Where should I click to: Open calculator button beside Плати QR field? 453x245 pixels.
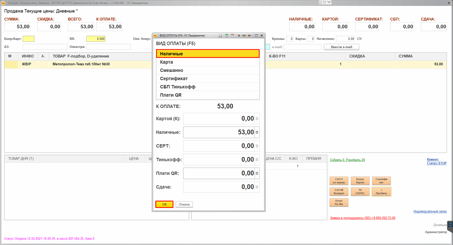pos(257,173)
